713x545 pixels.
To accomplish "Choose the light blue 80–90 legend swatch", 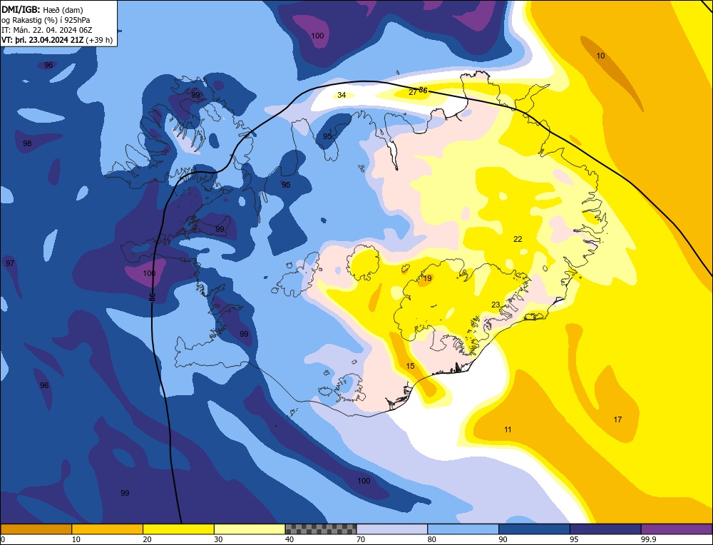I will (x=463, y=529).
